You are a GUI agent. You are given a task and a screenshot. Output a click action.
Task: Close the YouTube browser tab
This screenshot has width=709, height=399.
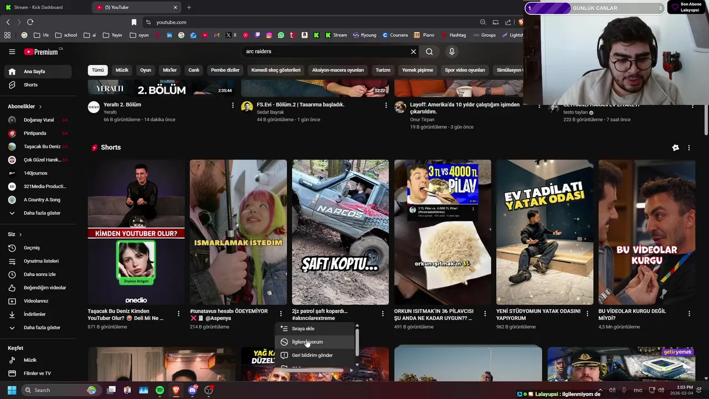pyautogui.click(x=176, y=7)
